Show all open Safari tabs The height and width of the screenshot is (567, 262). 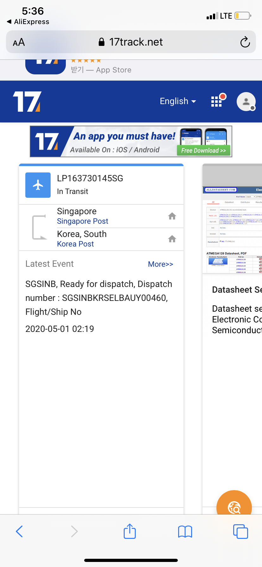(x=240, y=532)
